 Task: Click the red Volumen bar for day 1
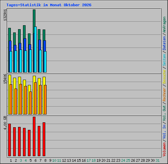pos(10,140)
